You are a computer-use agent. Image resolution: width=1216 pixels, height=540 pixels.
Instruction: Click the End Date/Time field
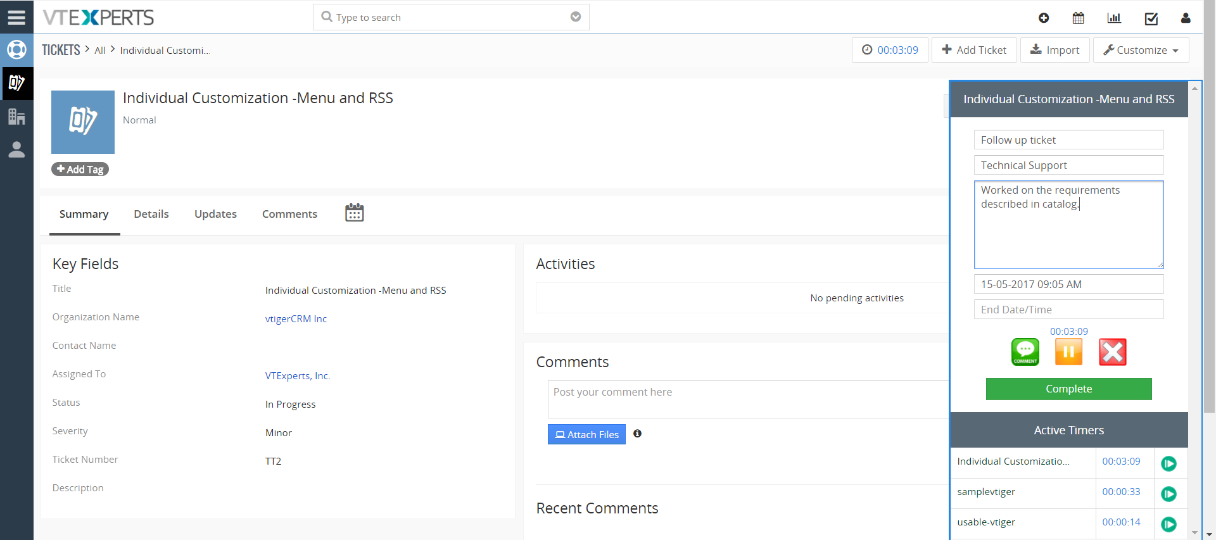click(x=1068, y=310)
